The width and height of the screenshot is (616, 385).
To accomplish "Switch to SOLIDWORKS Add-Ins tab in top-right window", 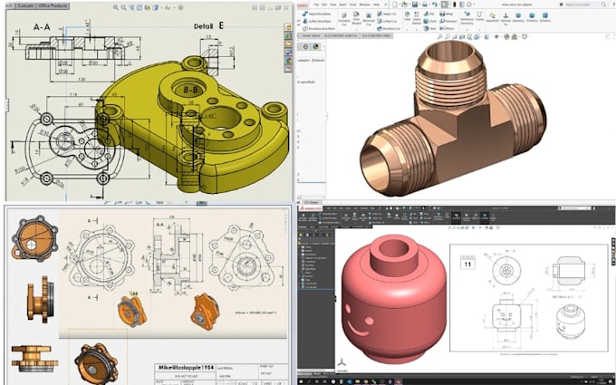I will click(341, 35).
